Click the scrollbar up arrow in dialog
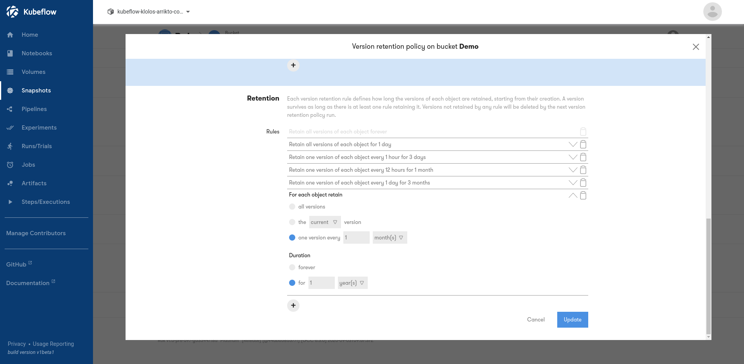The width and height of the screenshot is (744, 364). click(x=709, y=37)
